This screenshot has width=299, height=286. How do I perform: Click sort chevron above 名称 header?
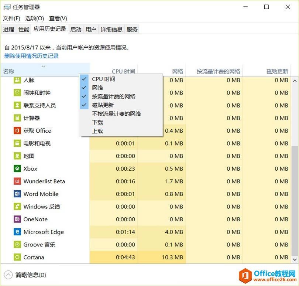pyautogui.click(x=44, y=66)
